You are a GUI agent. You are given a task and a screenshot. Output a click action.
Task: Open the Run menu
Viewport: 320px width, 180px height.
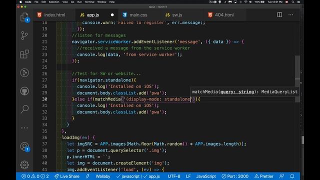point(79,2)
